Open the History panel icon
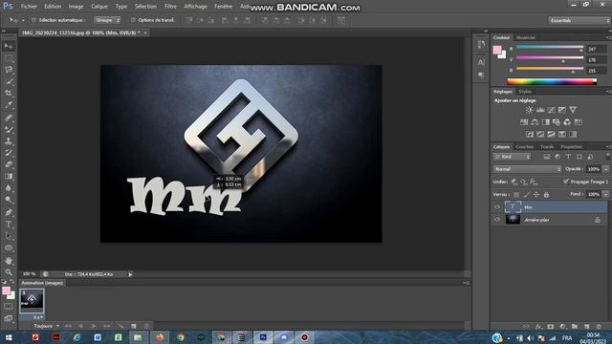The width and height of the screenshot is (612, 344). [x=481, y=44]
